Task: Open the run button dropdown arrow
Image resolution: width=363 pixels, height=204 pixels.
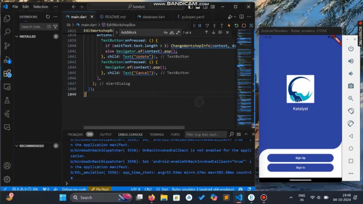Action: point(235,17)
